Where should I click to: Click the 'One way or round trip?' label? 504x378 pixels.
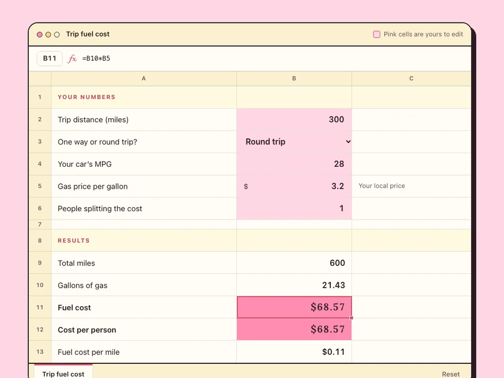coord(98,142)
